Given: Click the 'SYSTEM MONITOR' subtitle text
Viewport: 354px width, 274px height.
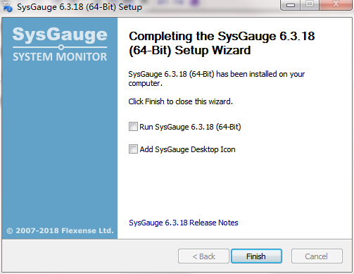Looking at the screenshot, I should tap(60, 57).
